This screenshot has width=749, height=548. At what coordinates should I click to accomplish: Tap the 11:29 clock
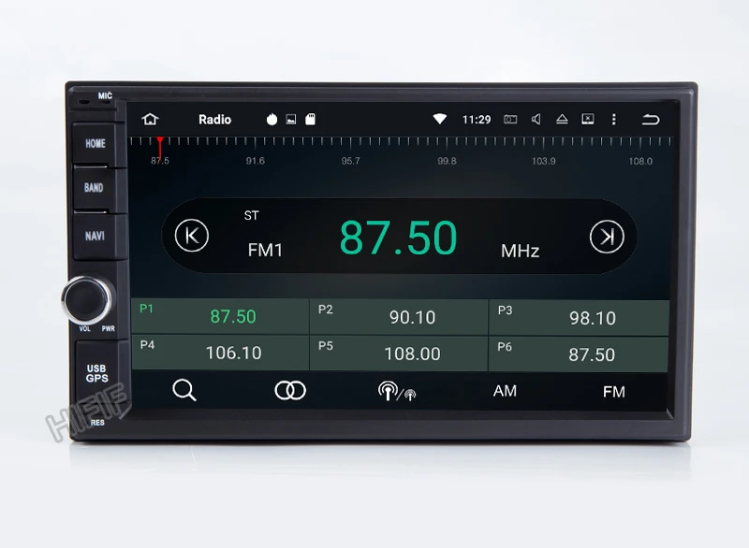(477, 120)
